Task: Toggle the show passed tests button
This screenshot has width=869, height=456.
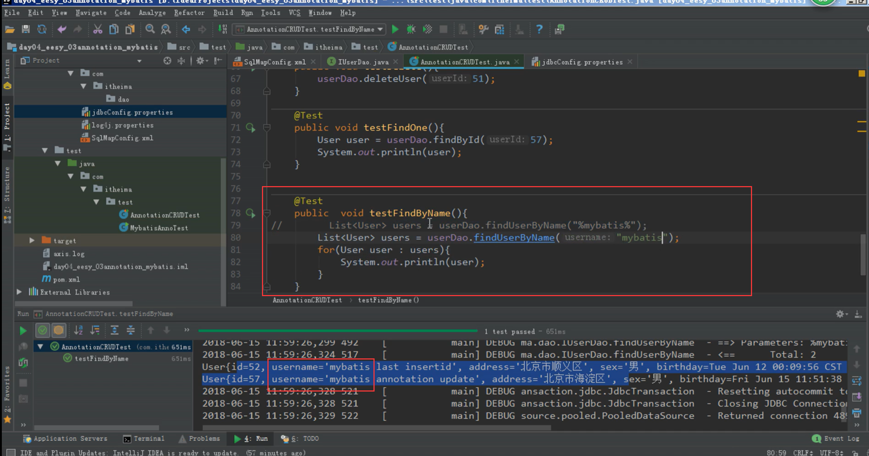Action: [43, 331]
